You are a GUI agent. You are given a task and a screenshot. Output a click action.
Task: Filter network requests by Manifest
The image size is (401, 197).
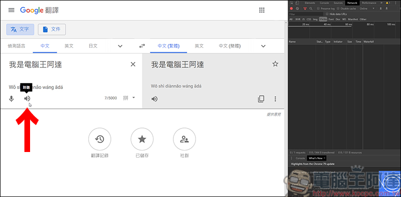[x=353, y=19]
